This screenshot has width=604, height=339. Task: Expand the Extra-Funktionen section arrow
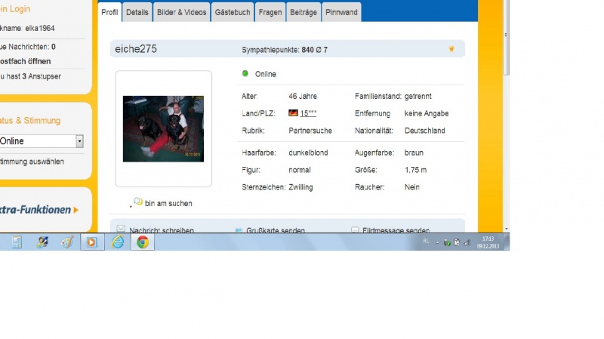point(75,210)
